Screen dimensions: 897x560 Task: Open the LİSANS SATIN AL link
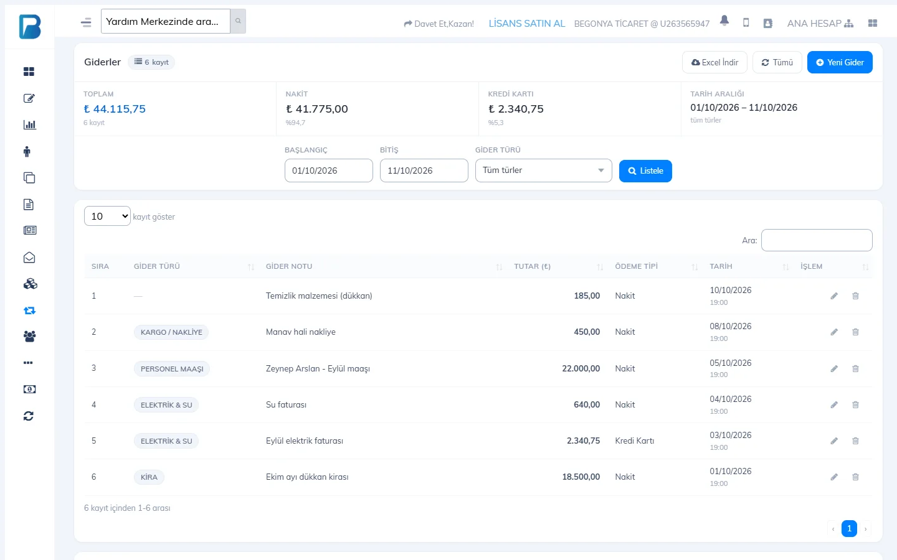[x=527, y=23]
